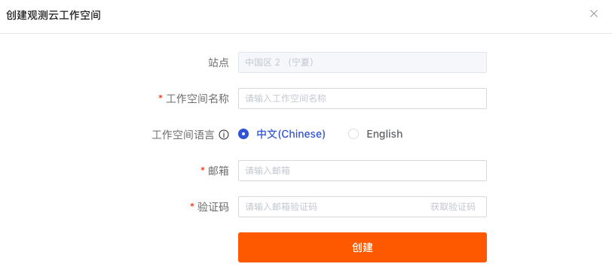
Task: Select the 中文(Chinese) radio button circle
Action: tap(243, 134)
